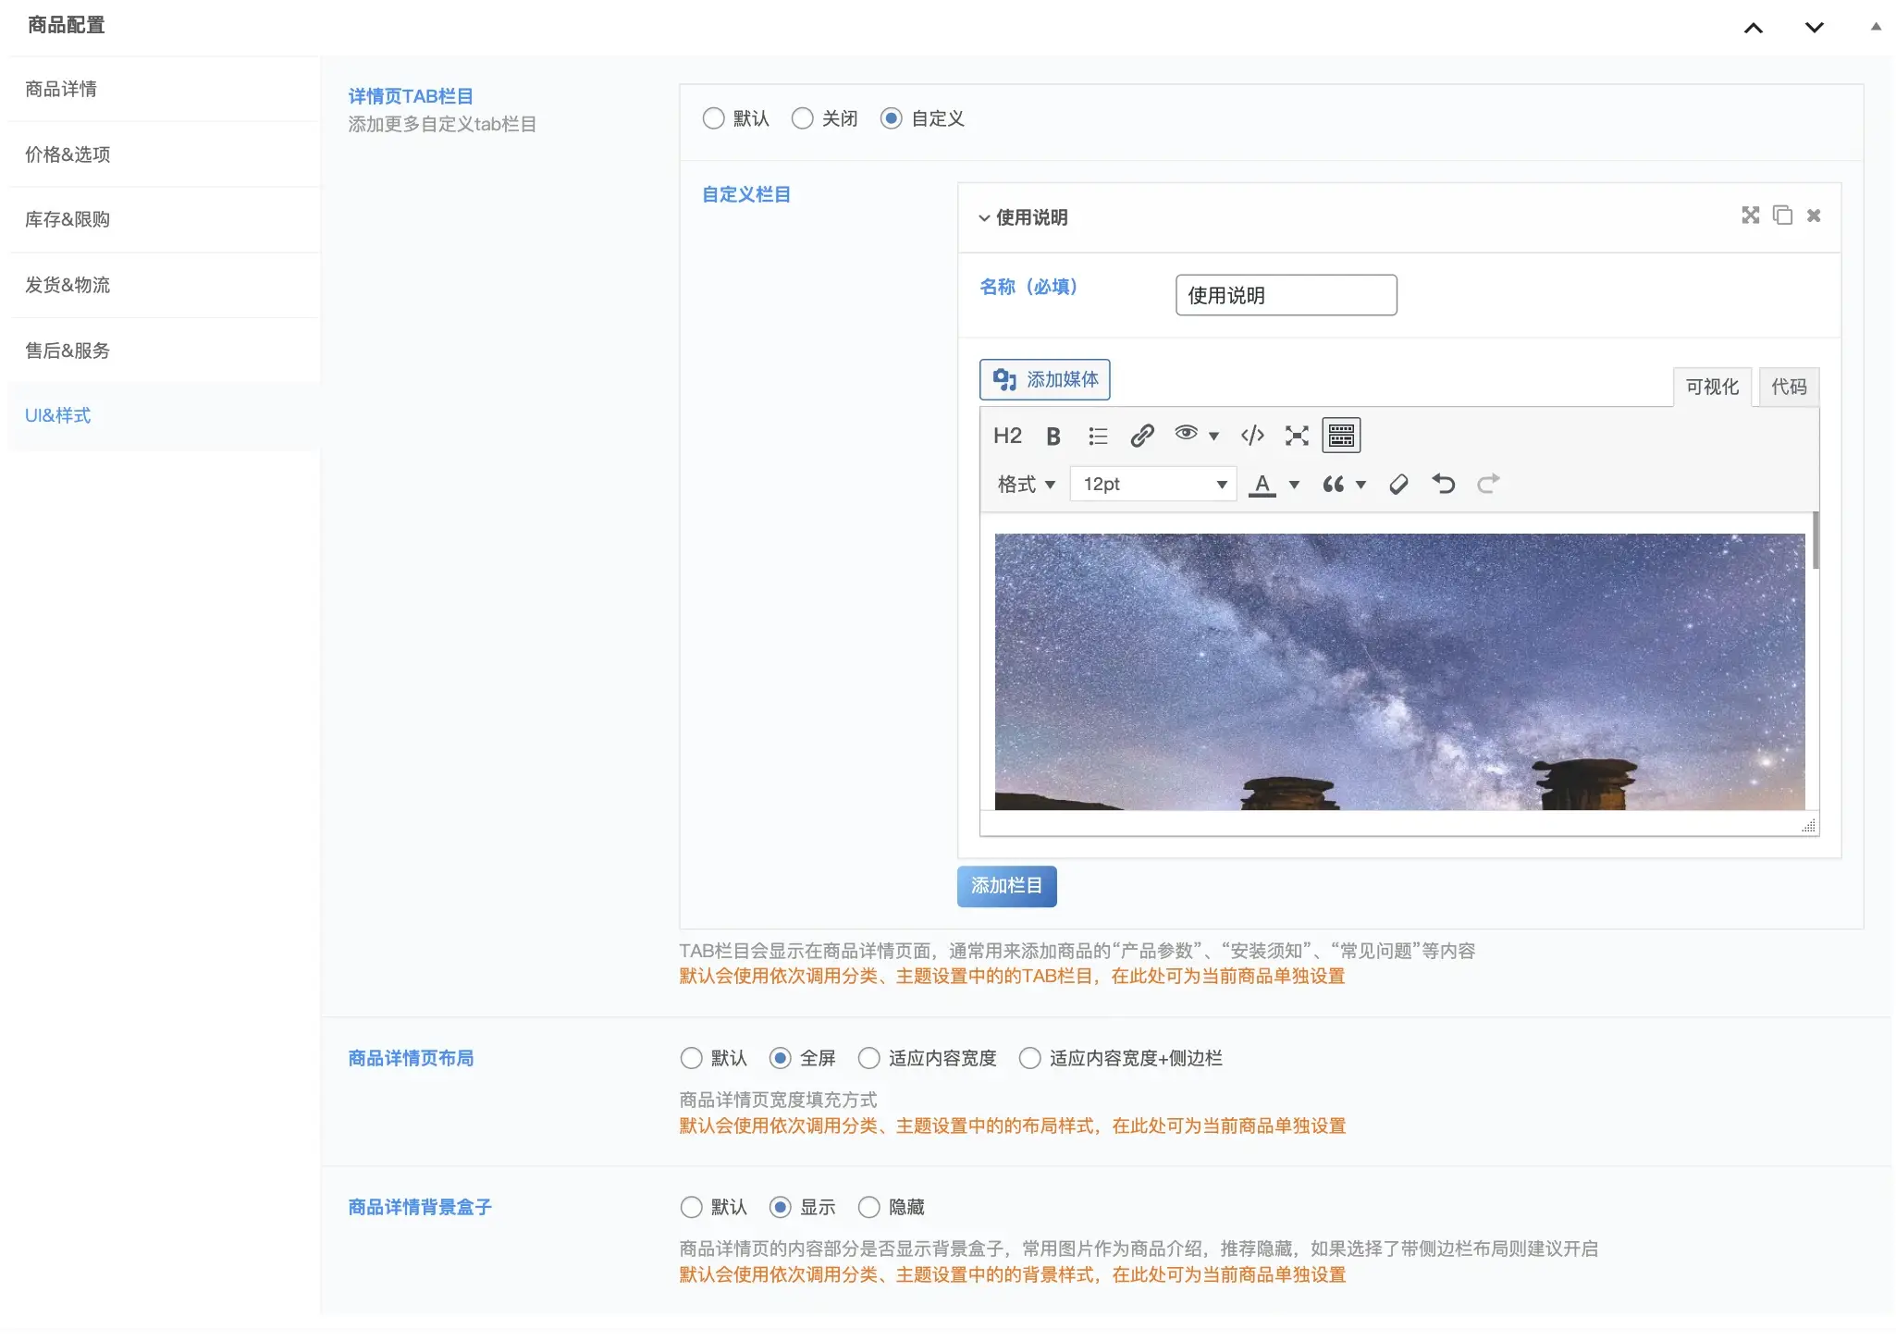Switch to the 代码 editor tab
The width and height of the screenshot is (1896, 1341).
(x=1788, y=387)
